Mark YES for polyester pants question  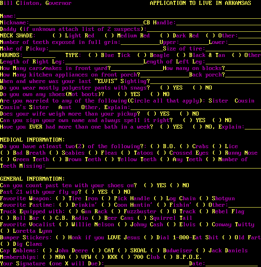[165, 88]
